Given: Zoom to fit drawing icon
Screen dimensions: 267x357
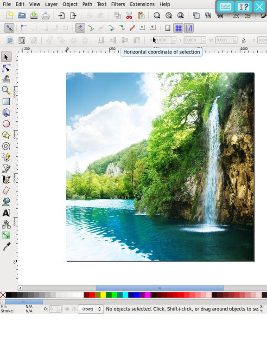Looking at the screenshot, I should click(x=168, y=15).
